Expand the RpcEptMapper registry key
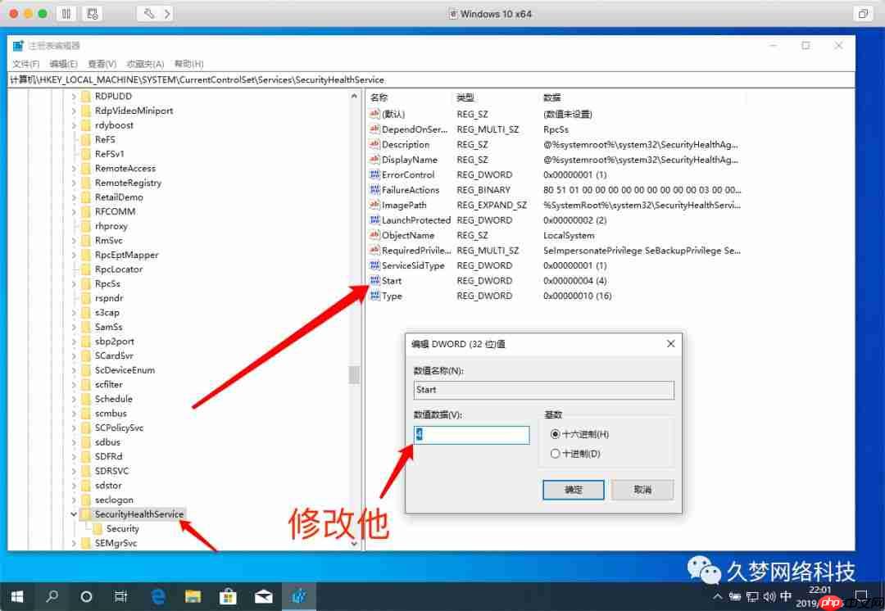The height and width of the screenshot is (611, 885). (74, 255)
